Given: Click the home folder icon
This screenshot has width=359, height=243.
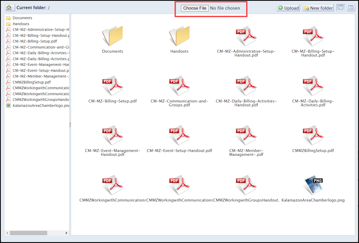Looking at the screenshot, I should [x=9, y=8].
